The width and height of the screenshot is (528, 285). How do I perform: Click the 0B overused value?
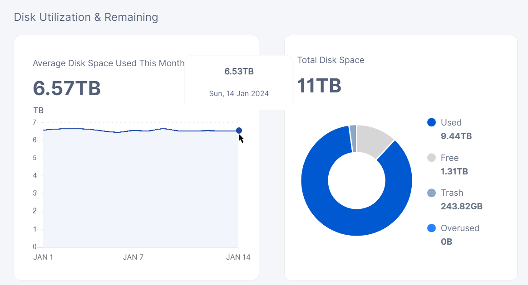[x=446, y=242]
